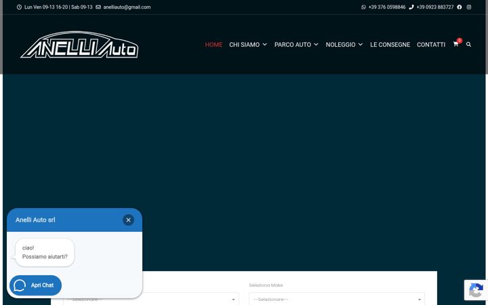Click the Anelli Auto logo
This screenshot has height=305, width=488.
click(79, 45)
